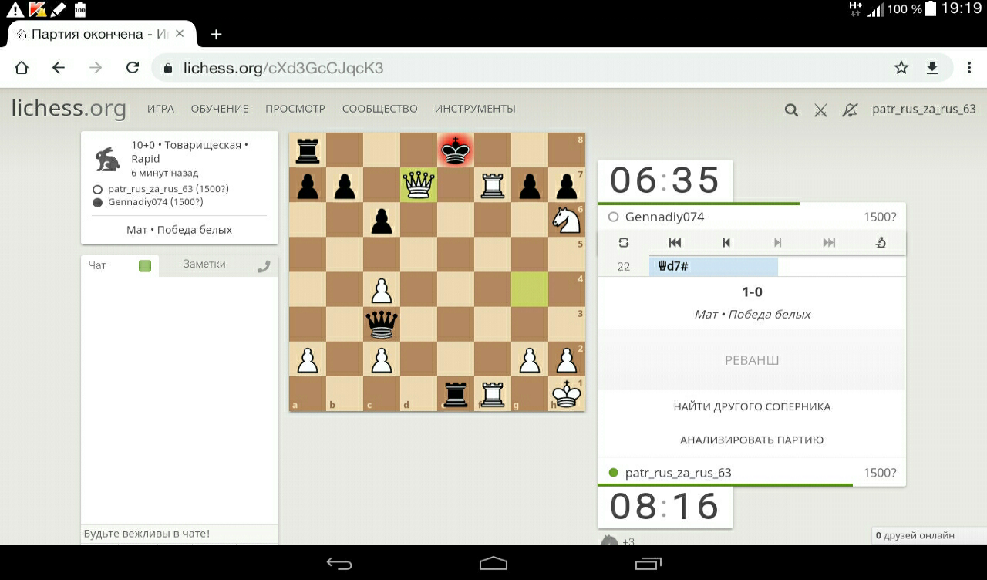Screen dimensions: 987x580
Task: Click the black rook on e1
Action: coord(456,395)
